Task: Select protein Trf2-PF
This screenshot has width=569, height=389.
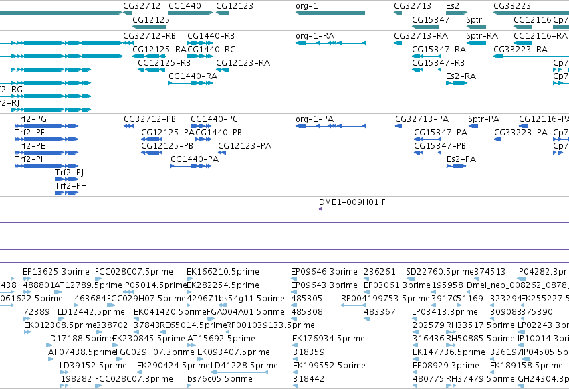Action: tap(46, 139)
